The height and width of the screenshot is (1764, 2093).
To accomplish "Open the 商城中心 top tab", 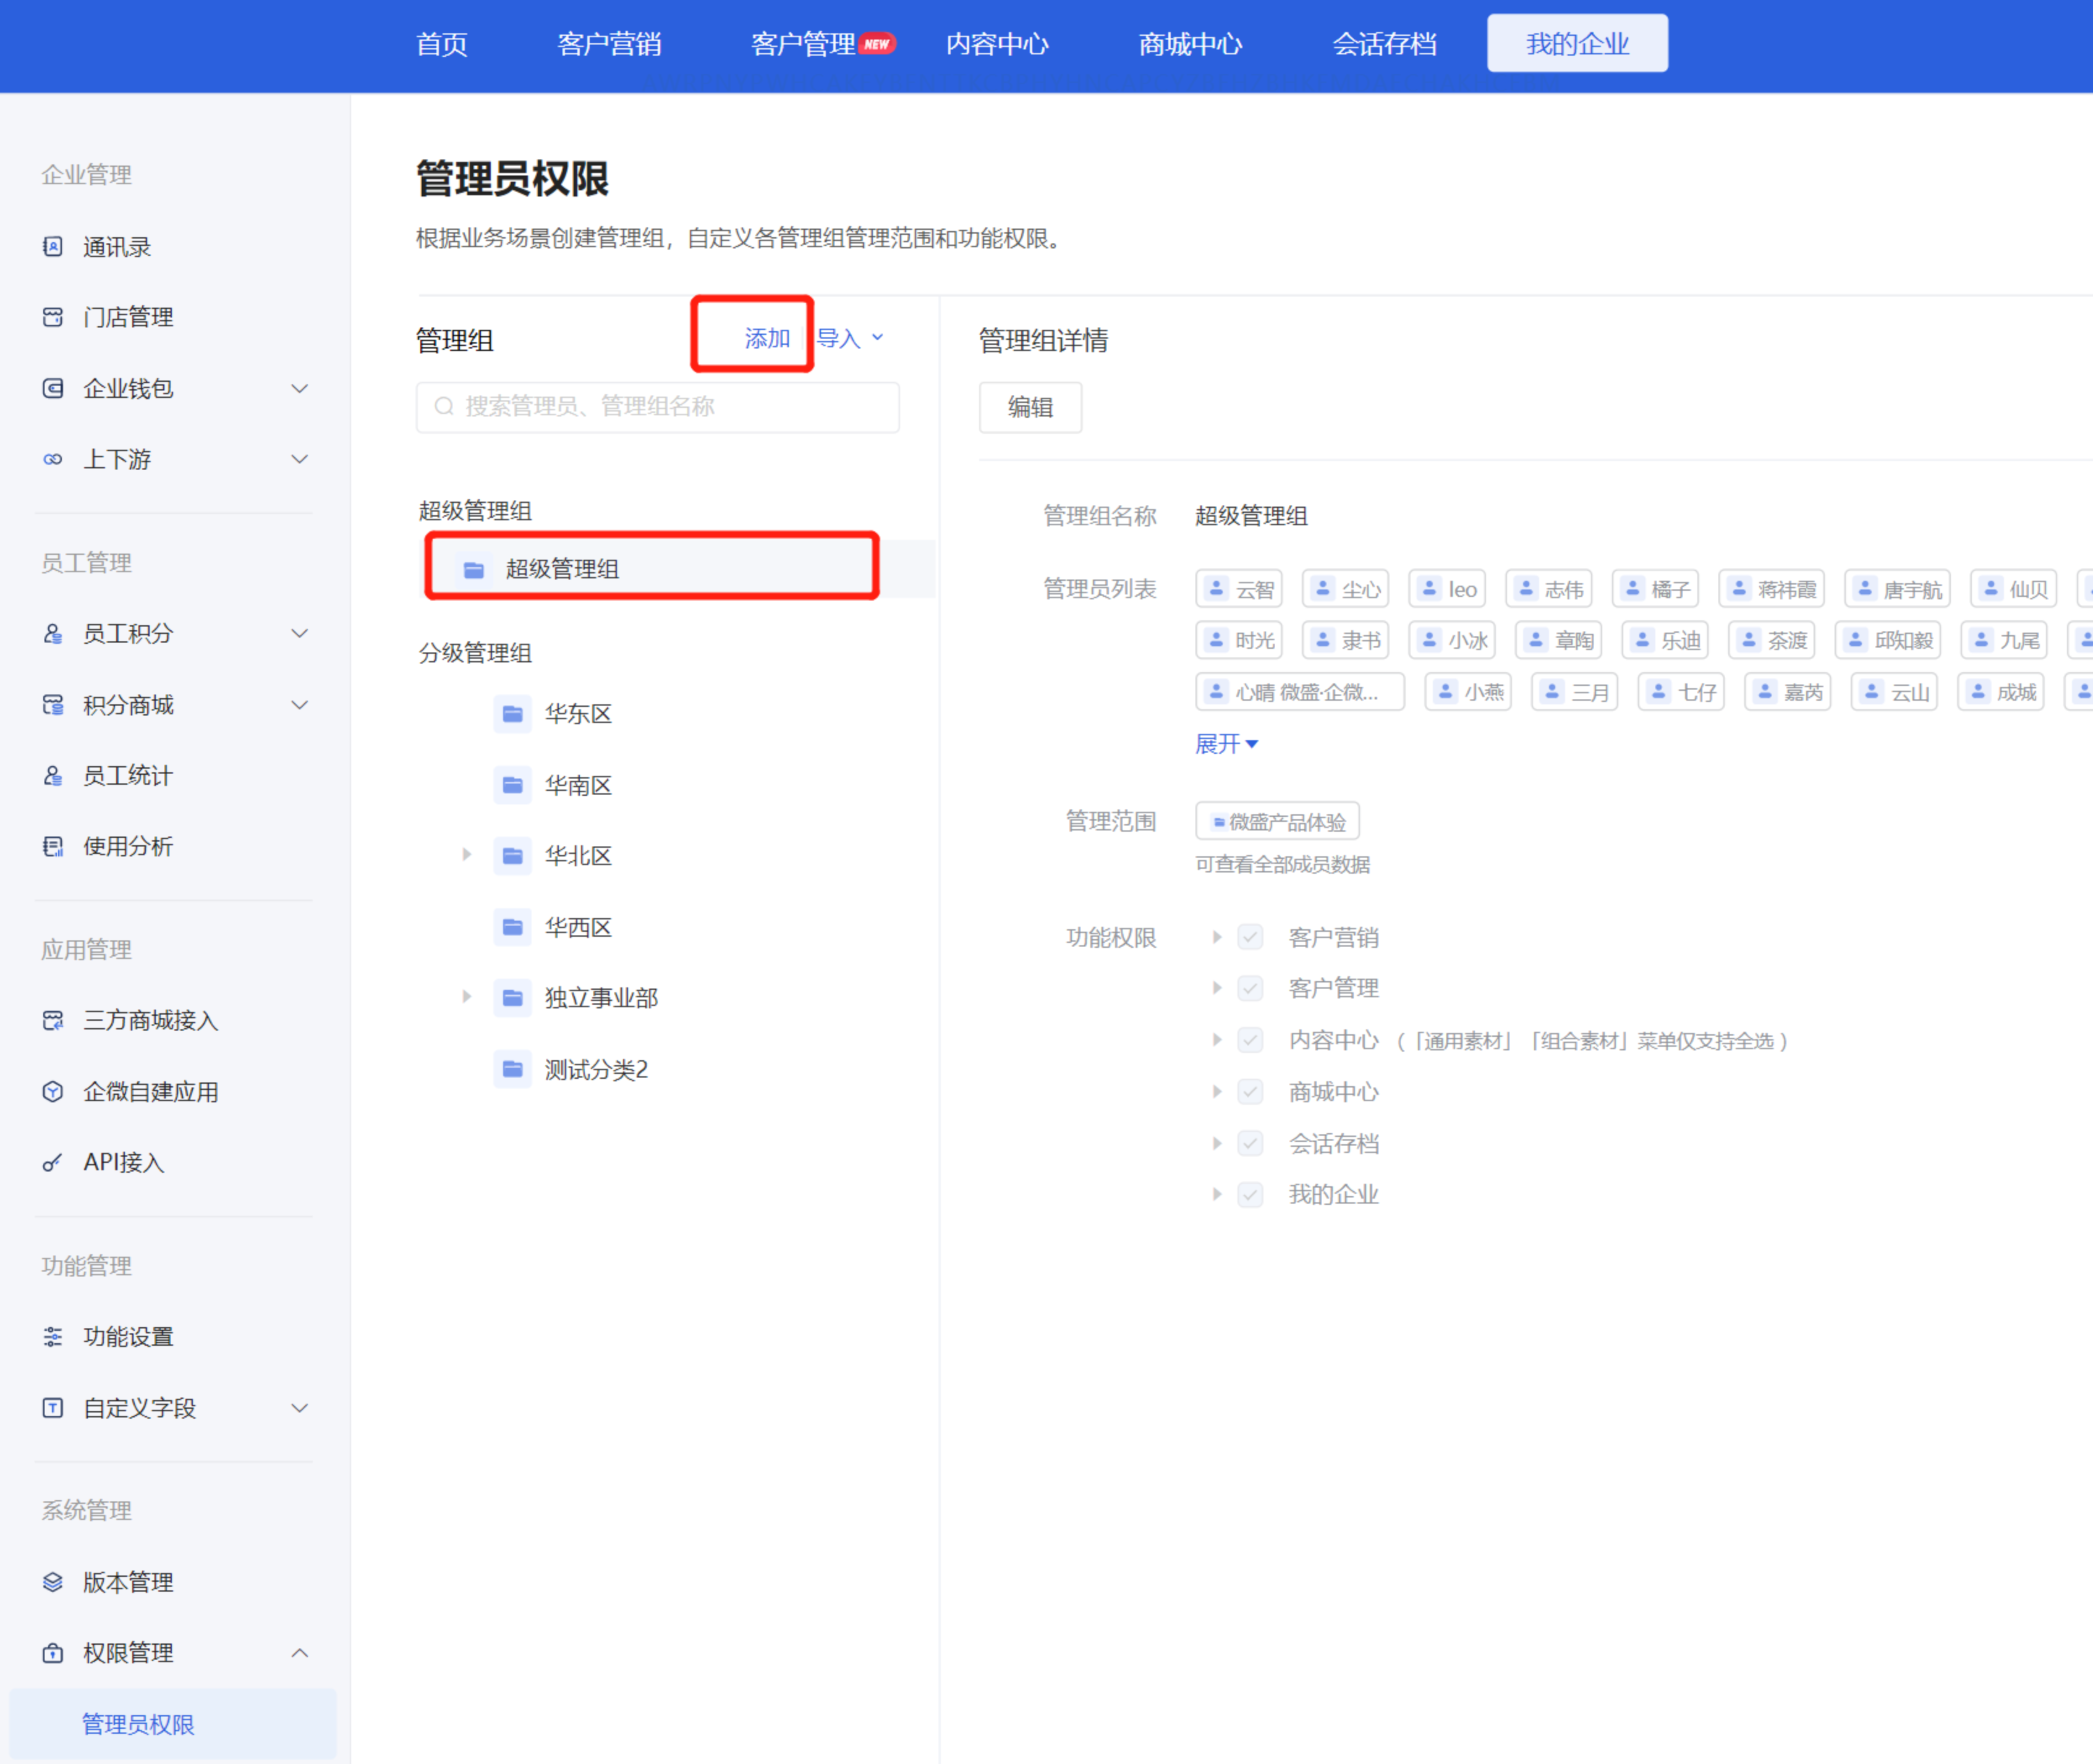I will [x=1191, y=44].
